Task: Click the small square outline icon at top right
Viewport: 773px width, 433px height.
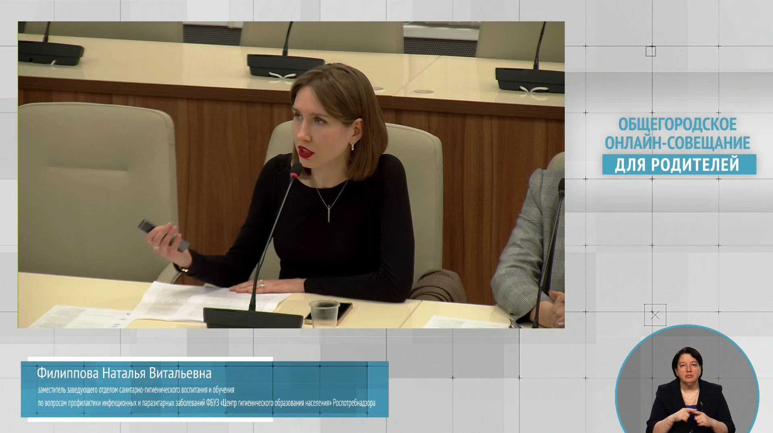Action: [x=651, y=52]
